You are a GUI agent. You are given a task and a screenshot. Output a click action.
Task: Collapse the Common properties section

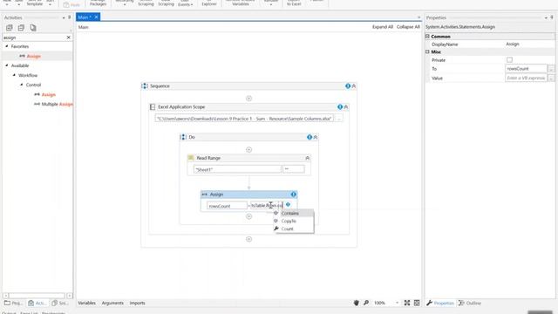pos(427,37)
